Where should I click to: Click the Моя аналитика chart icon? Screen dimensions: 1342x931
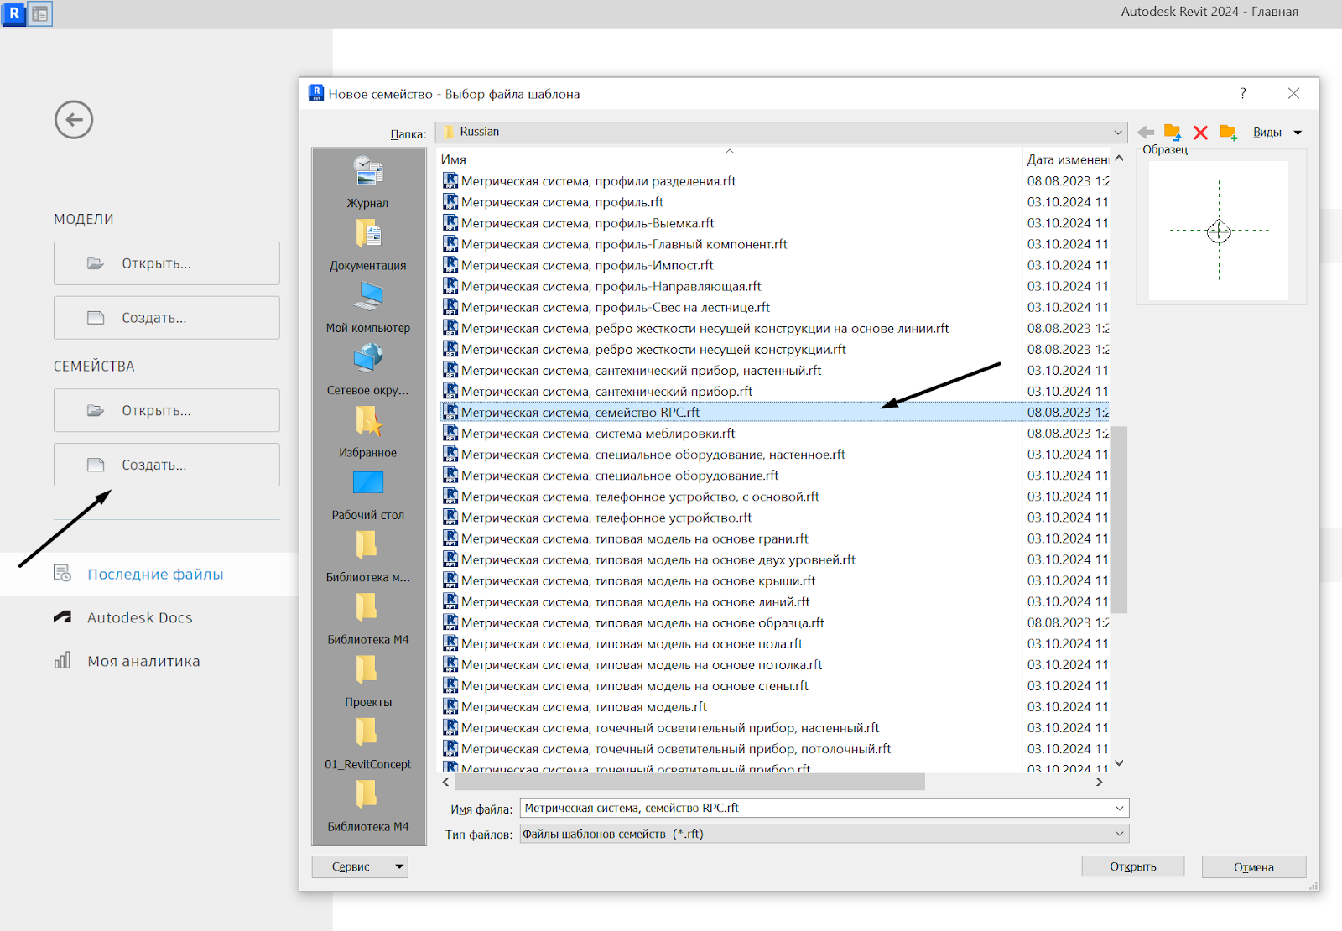click(x=62, y=660)
